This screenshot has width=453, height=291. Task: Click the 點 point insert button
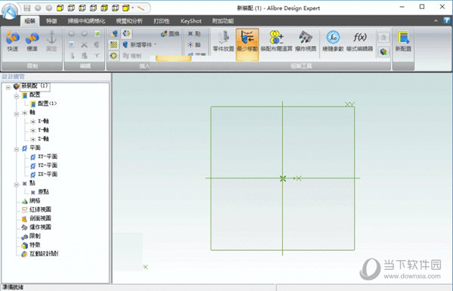click(x=194, y=34)
